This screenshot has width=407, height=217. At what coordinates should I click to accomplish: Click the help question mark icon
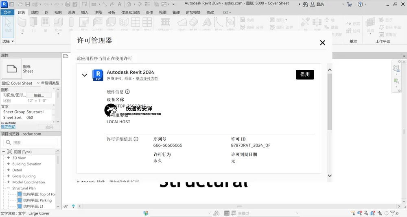coord(360,4)
